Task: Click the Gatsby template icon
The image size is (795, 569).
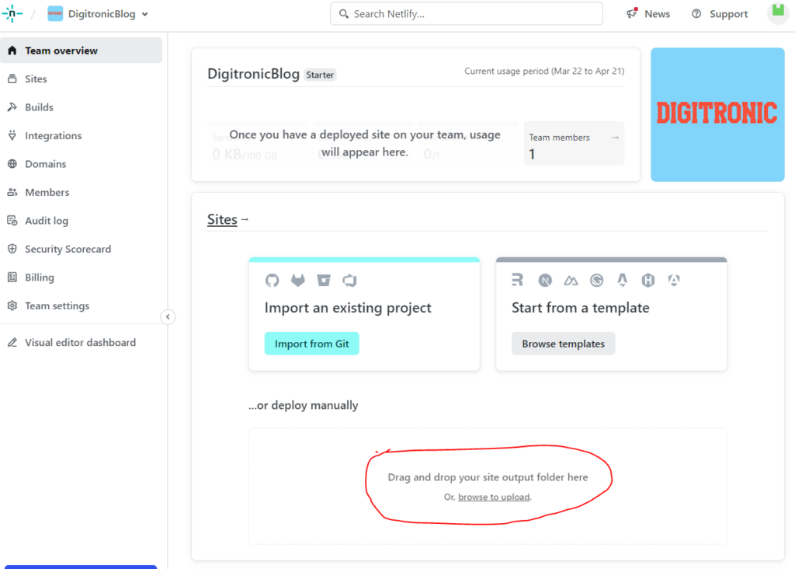Action: click(597, 280)
